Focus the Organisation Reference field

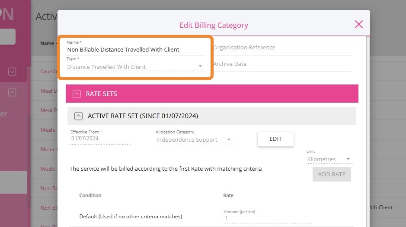pos(282,48)
